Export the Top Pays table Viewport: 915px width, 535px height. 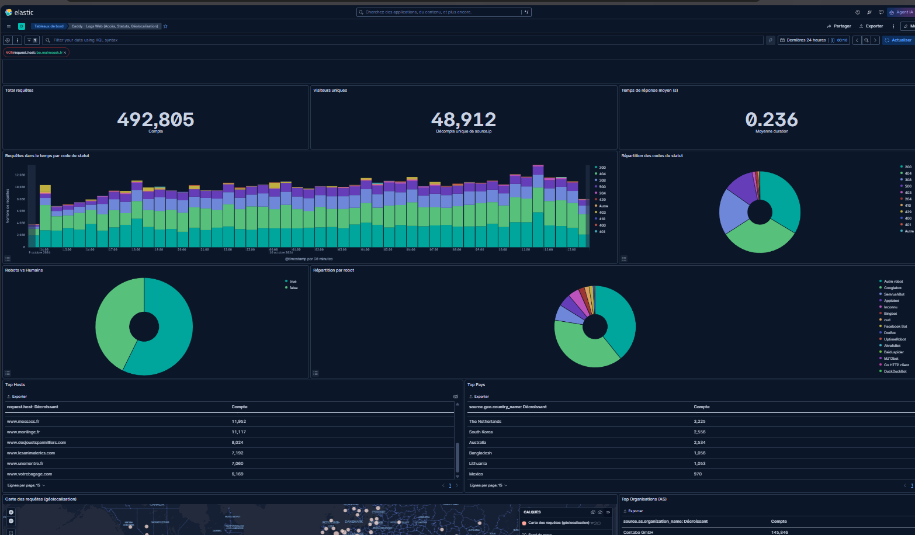tap(479, 397)
